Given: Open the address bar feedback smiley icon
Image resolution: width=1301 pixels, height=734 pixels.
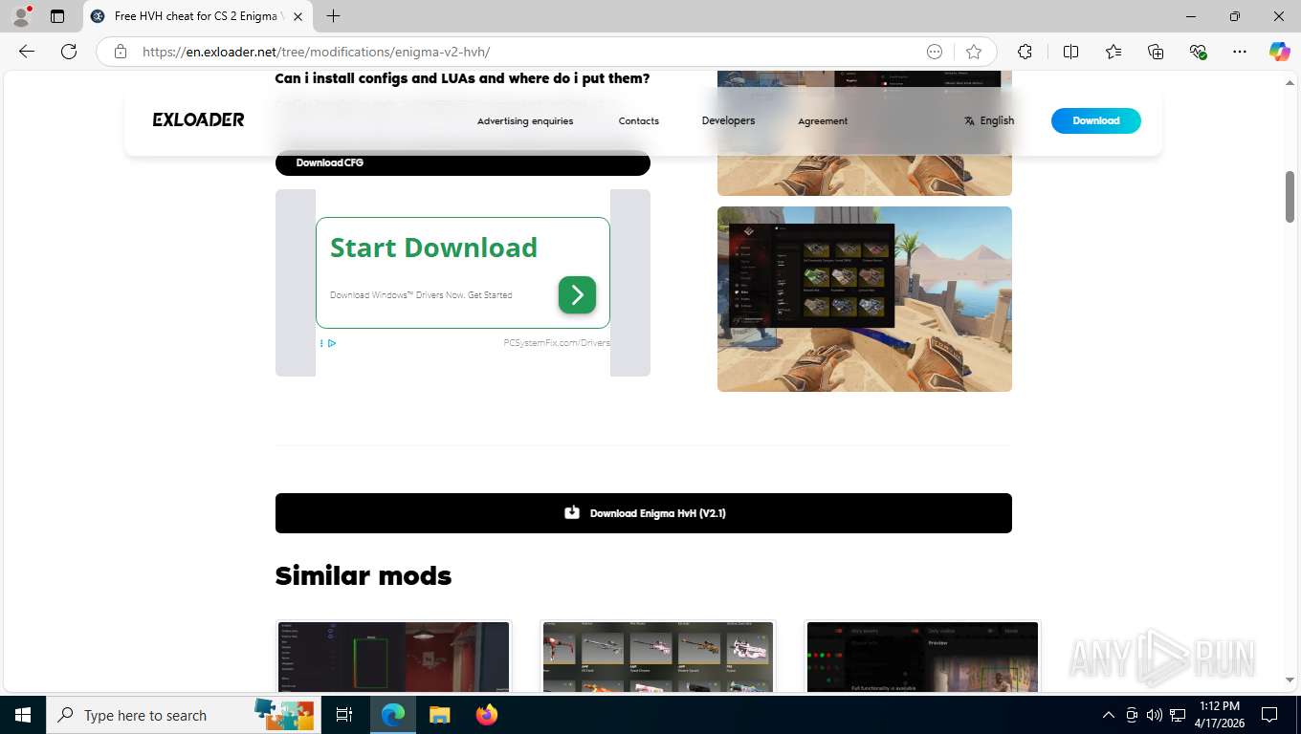Looking at the screenshot, I should pyautogui.click(x=935, y=52).
